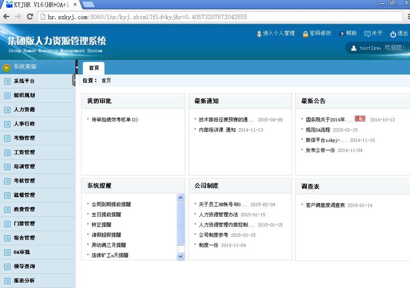Click the icon beside 领导查询
The image size is (410, 288).
coord(7,266)
